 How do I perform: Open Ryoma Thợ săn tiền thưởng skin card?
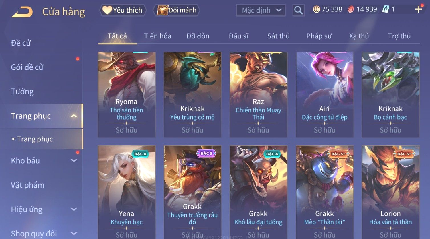pyautogui.click(x=127, y=95)
